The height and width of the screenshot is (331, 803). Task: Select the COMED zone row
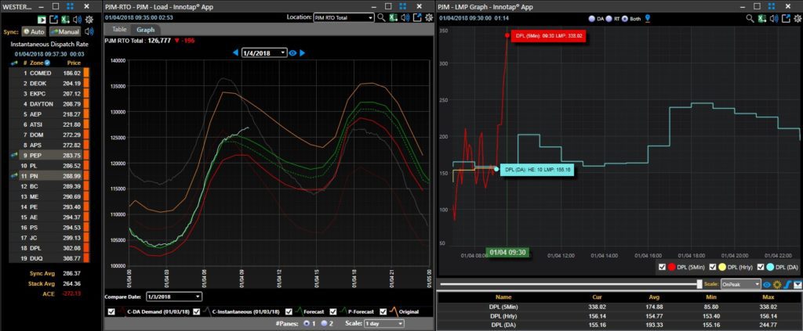pyautogui.click(x=49, y=73)
